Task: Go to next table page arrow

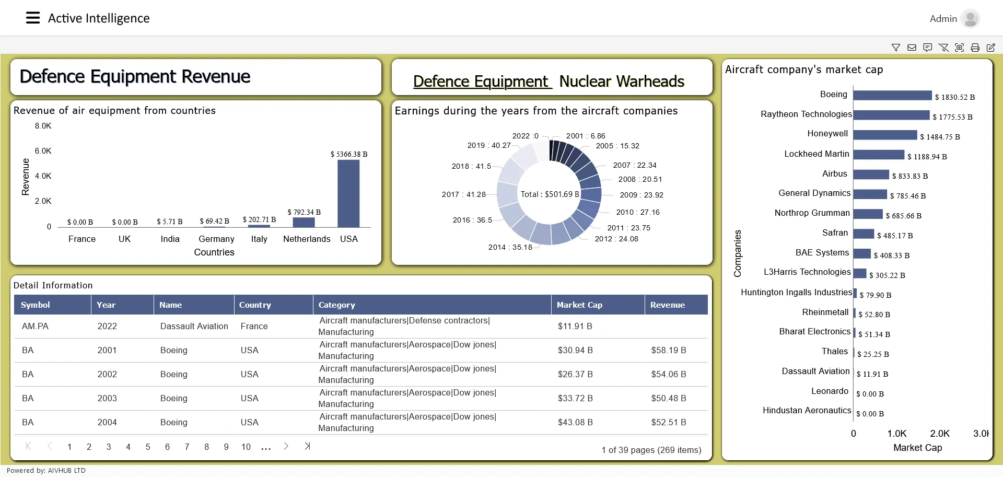Action: 286,446
